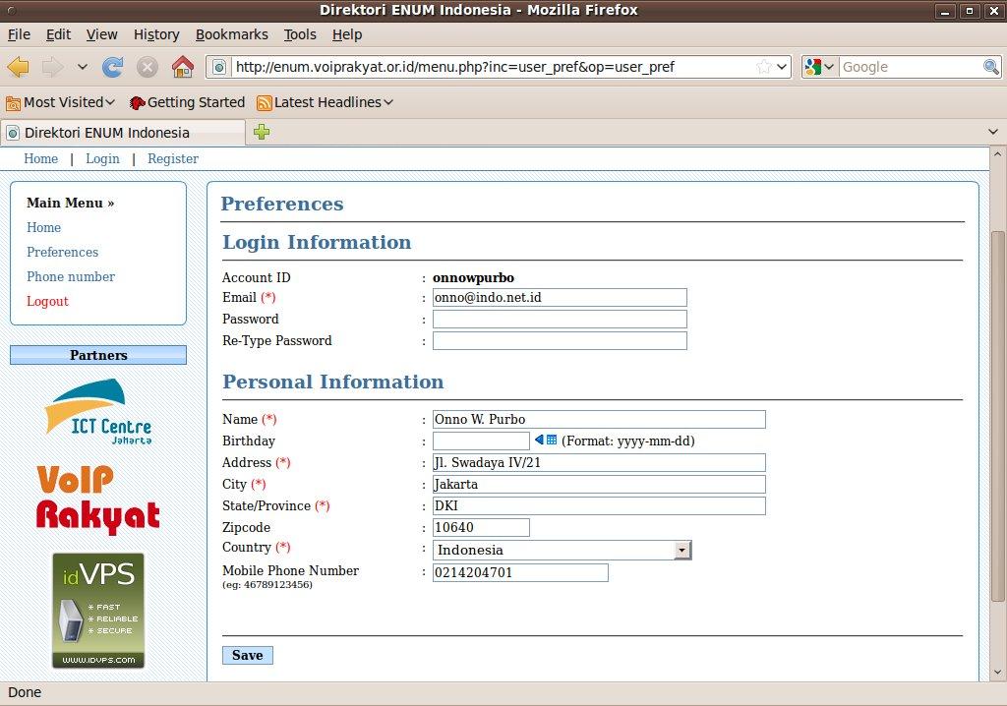Click into the Password input field
Viewport: 1007px width, 706px height.
click(x=560, y=320)
